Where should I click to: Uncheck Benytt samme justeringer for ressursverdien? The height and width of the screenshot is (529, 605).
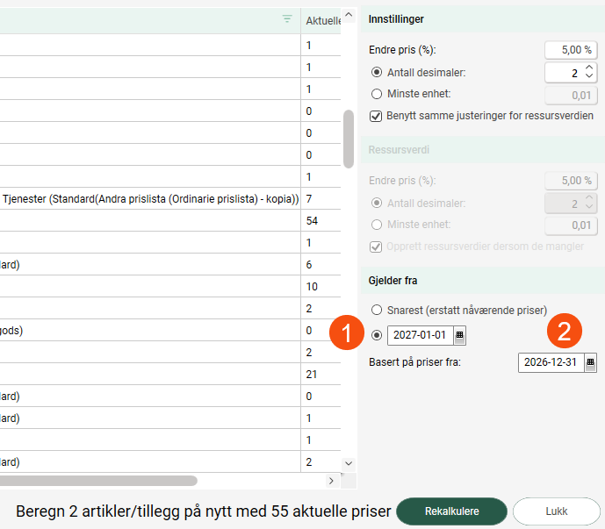(x=377, y=116)
